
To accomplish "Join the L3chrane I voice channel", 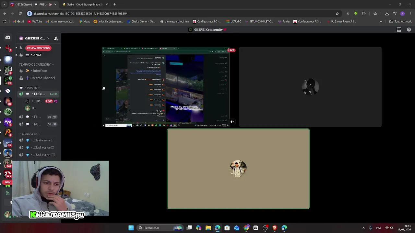I will [39, 140].
